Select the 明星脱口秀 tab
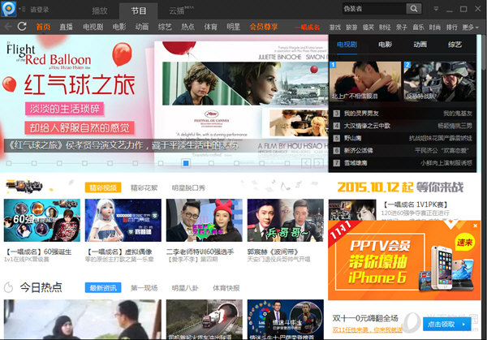This screenshot has width=487, height=340. click(x=188, y=187)
